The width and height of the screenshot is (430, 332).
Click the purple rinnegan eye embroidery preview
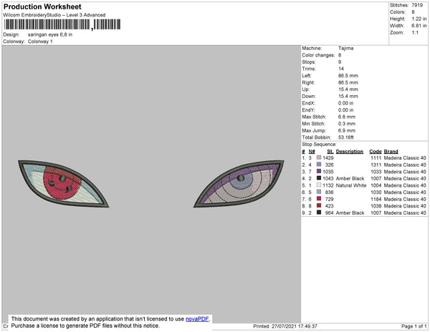pos(239,184)
